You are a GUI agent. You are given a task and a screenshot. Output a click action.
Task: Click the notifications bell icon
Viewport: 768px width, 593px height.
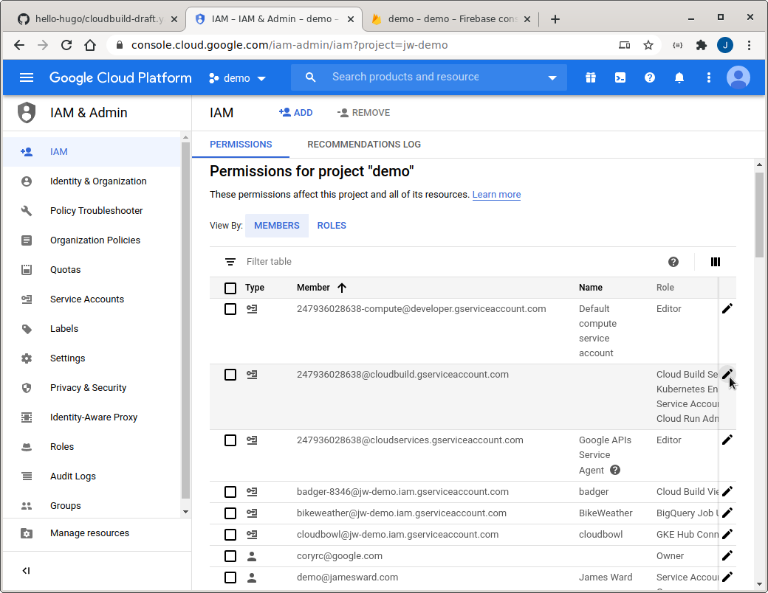(679, 77)
